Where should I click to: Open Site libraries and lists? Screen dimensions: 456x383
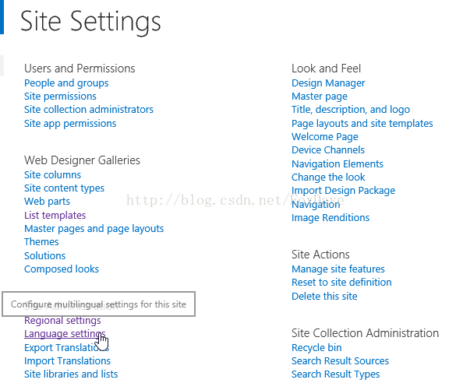point(71,374)
